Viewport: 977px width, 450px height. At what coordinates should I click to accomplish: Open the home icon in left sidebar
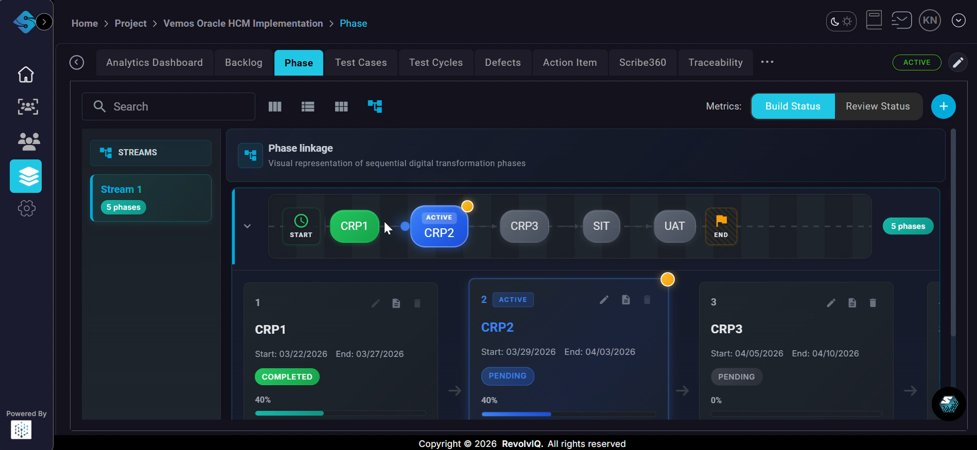(x=26, y=74)
